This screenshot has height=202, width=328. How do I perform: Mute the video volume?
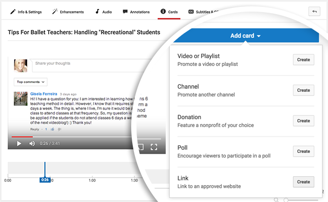tap(32, 143)
